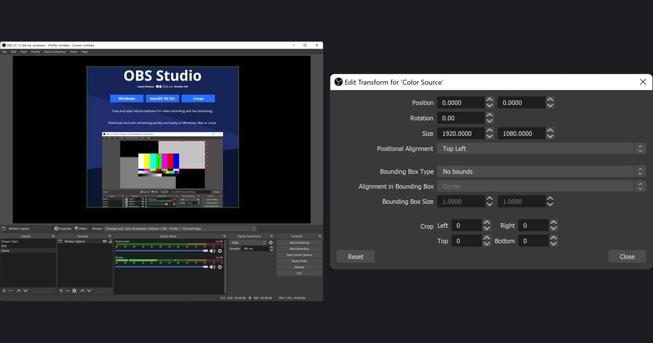Click Reset in the Edit Transform dialog
Image resolution: width=653 pixels, height=343 pixels.
[x=356, y=256]
